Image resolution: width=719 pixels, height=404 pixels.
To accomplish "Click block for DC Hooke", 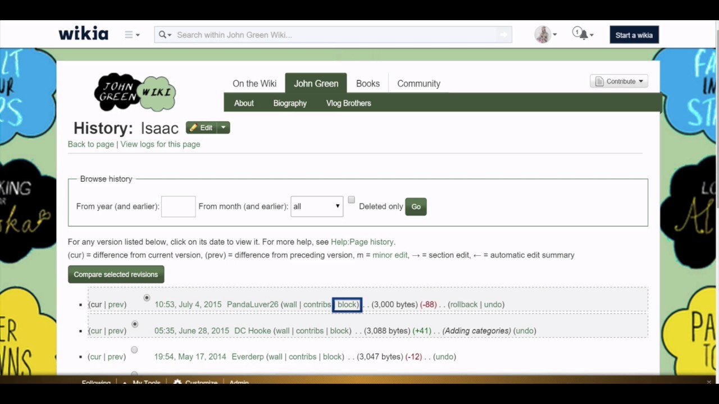I will pos(340,331).
